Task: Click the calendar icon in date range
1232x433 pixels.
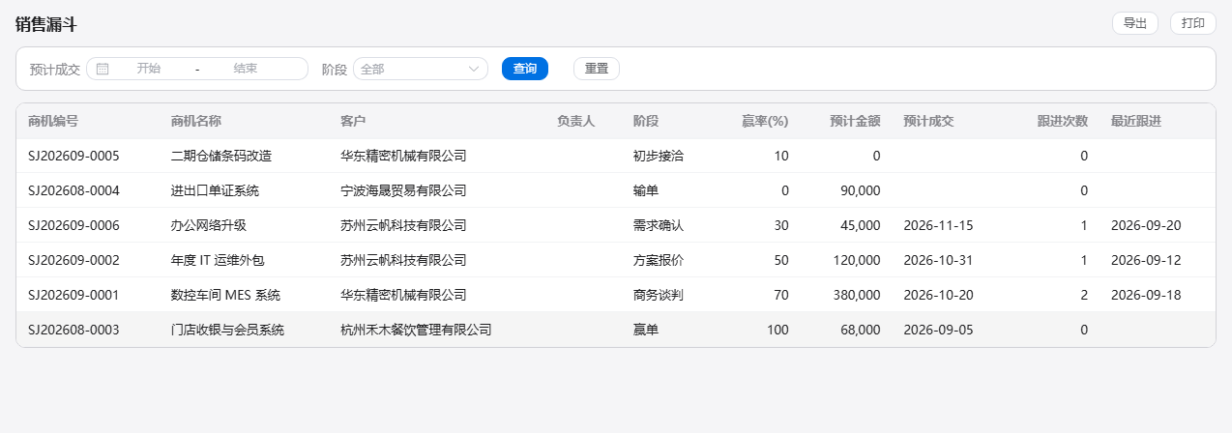Action: click(103, 69)
